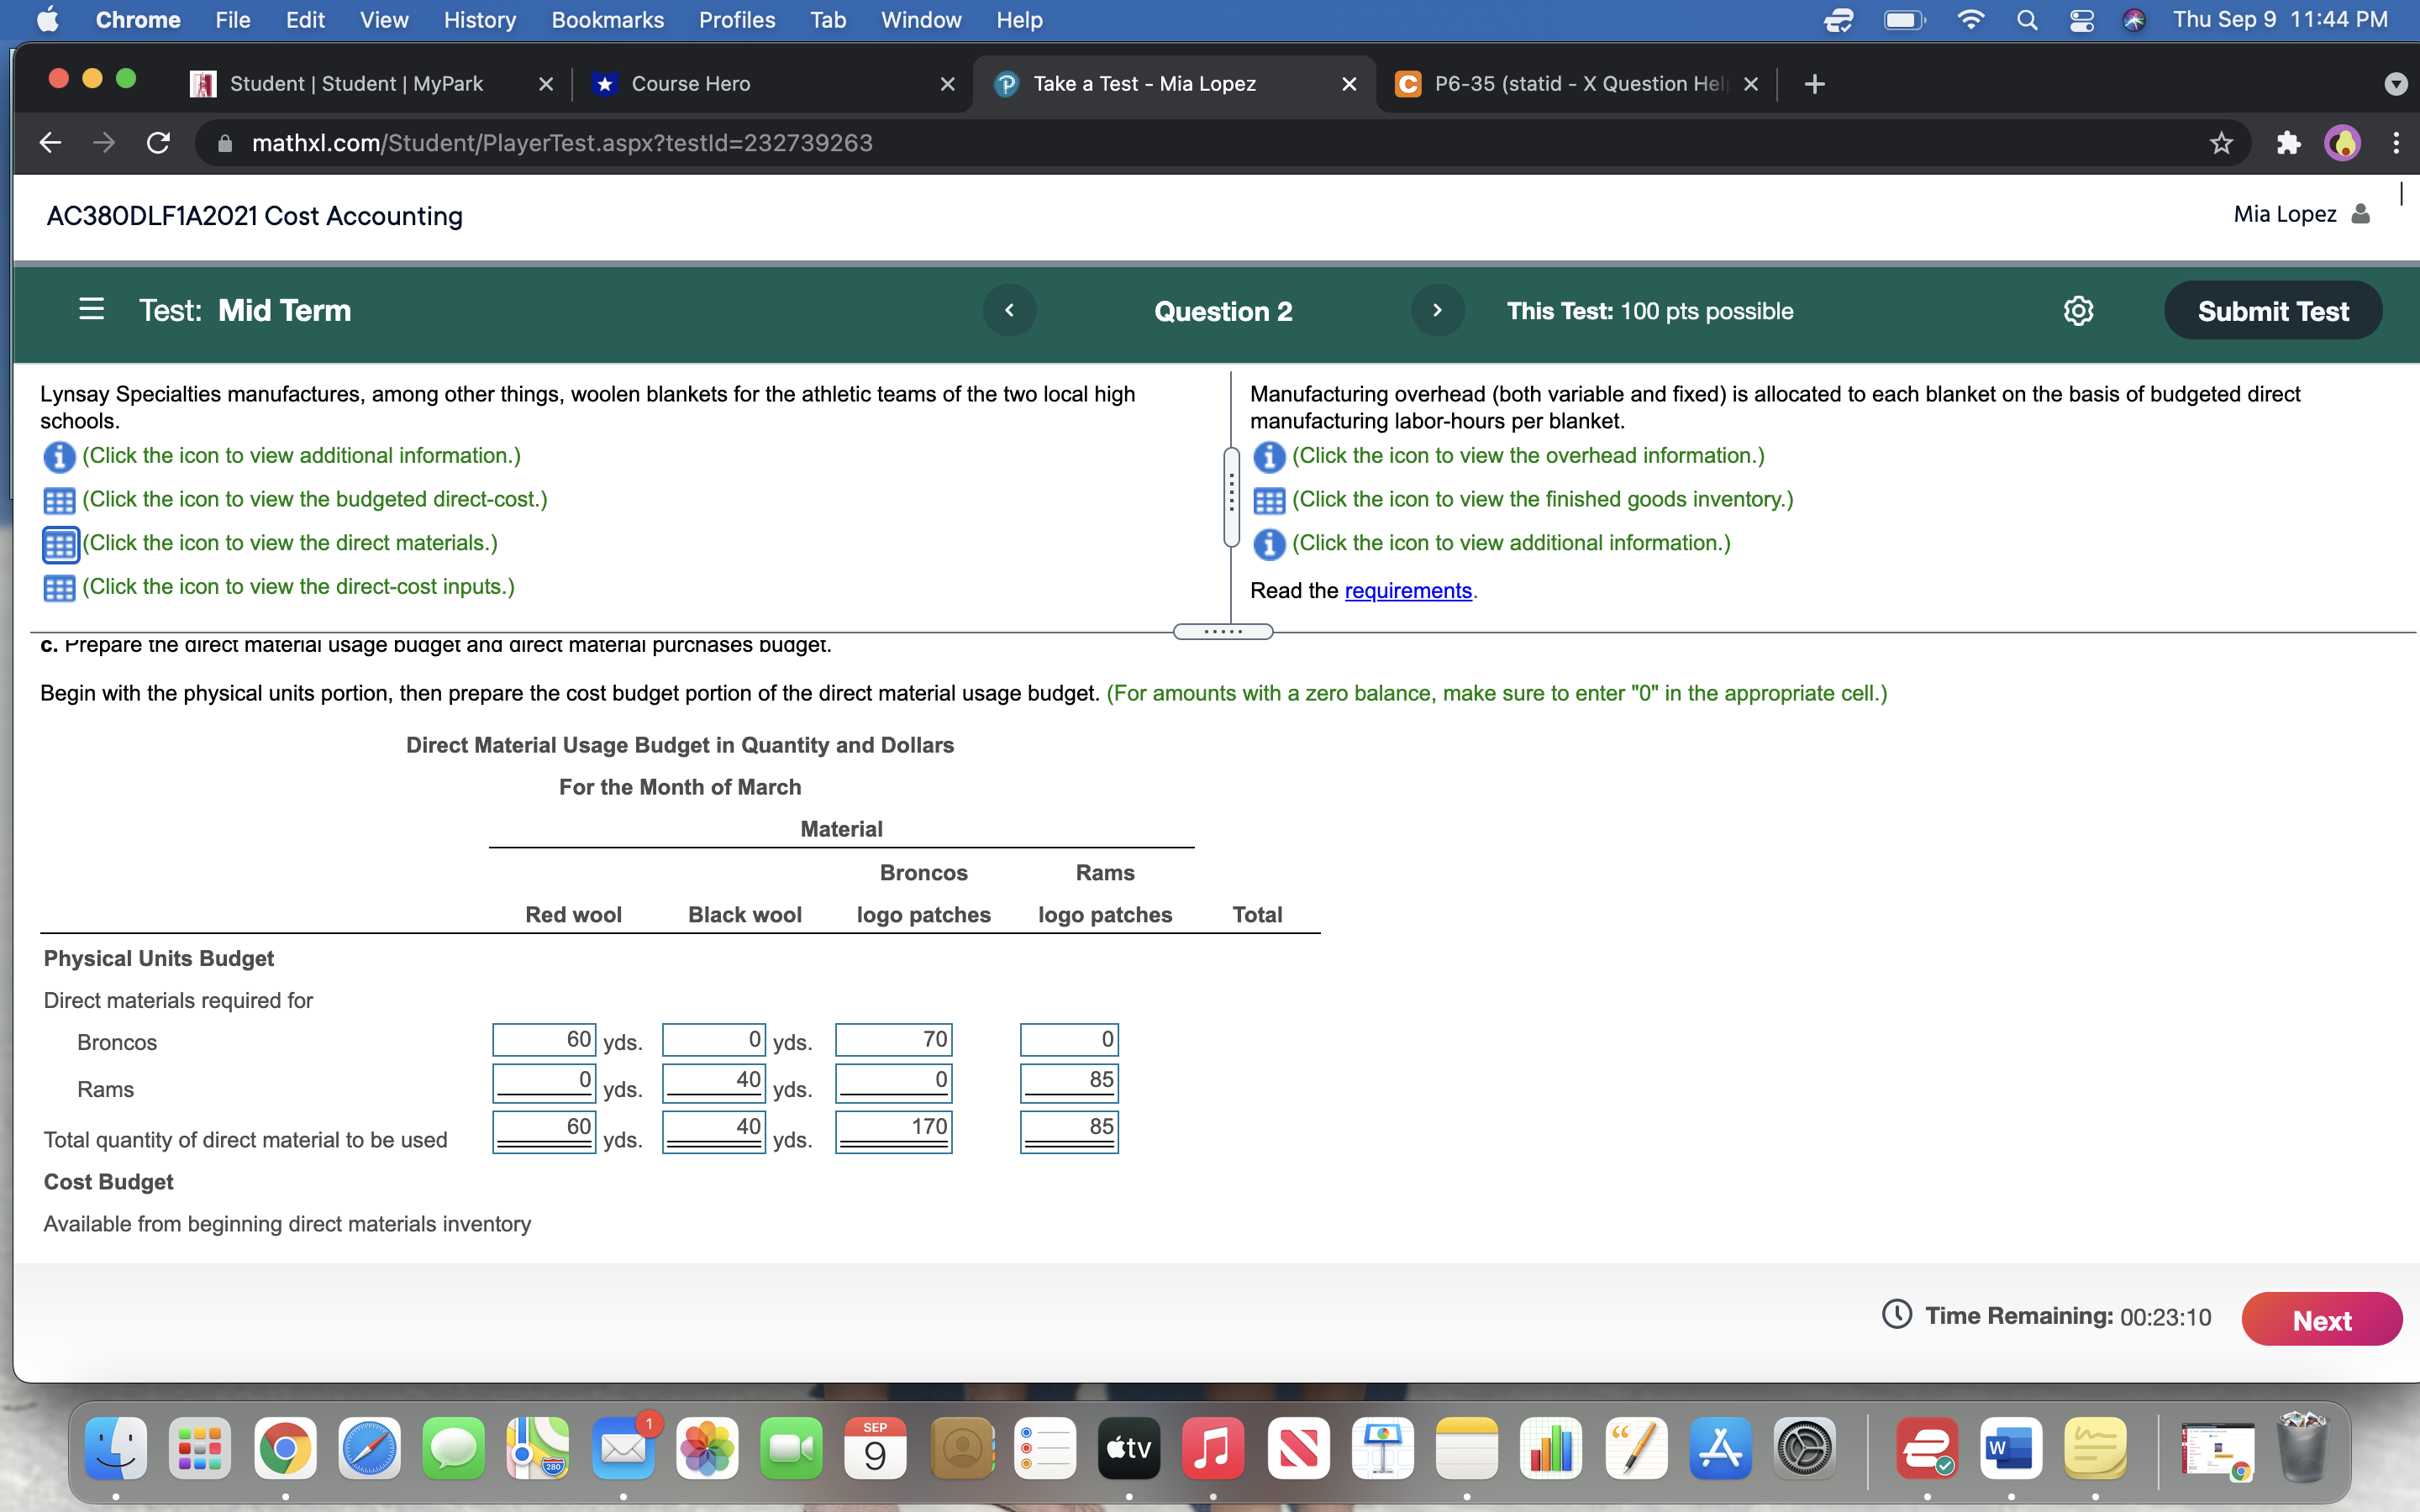
Task: Click the bookmark star in the address bar
Action: click(x=2220, y=142)
